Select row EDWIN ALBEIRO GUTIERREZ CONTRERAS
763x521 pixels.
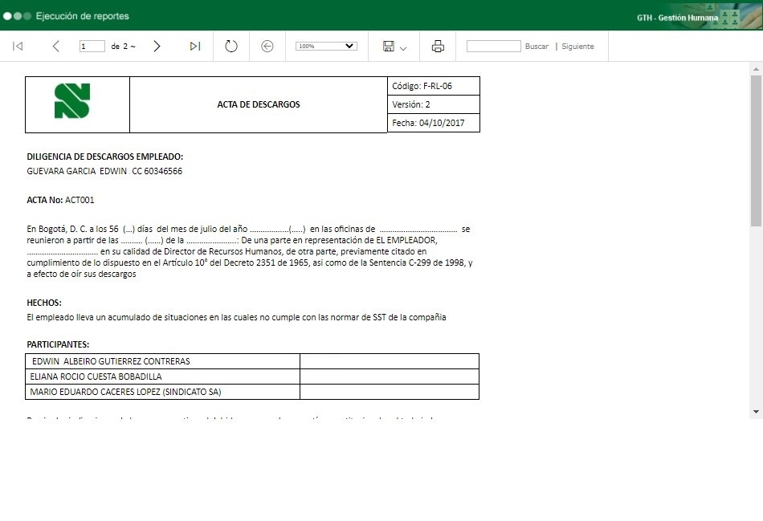coord(252,361)
